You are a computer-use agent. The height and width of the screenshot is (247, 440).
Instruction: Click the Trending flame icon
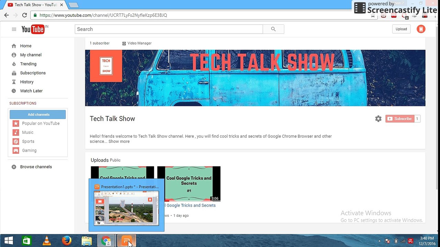pos(14,64)
